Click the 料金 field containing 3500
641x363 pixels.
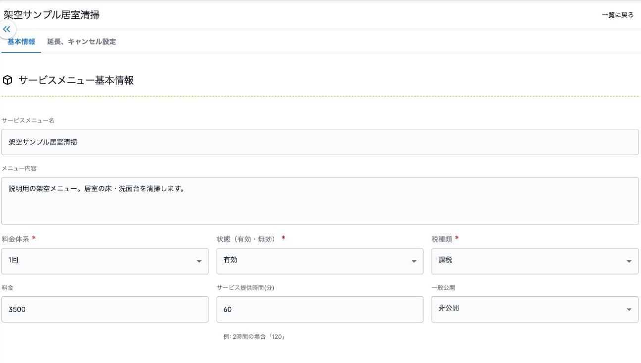point(105,309)
